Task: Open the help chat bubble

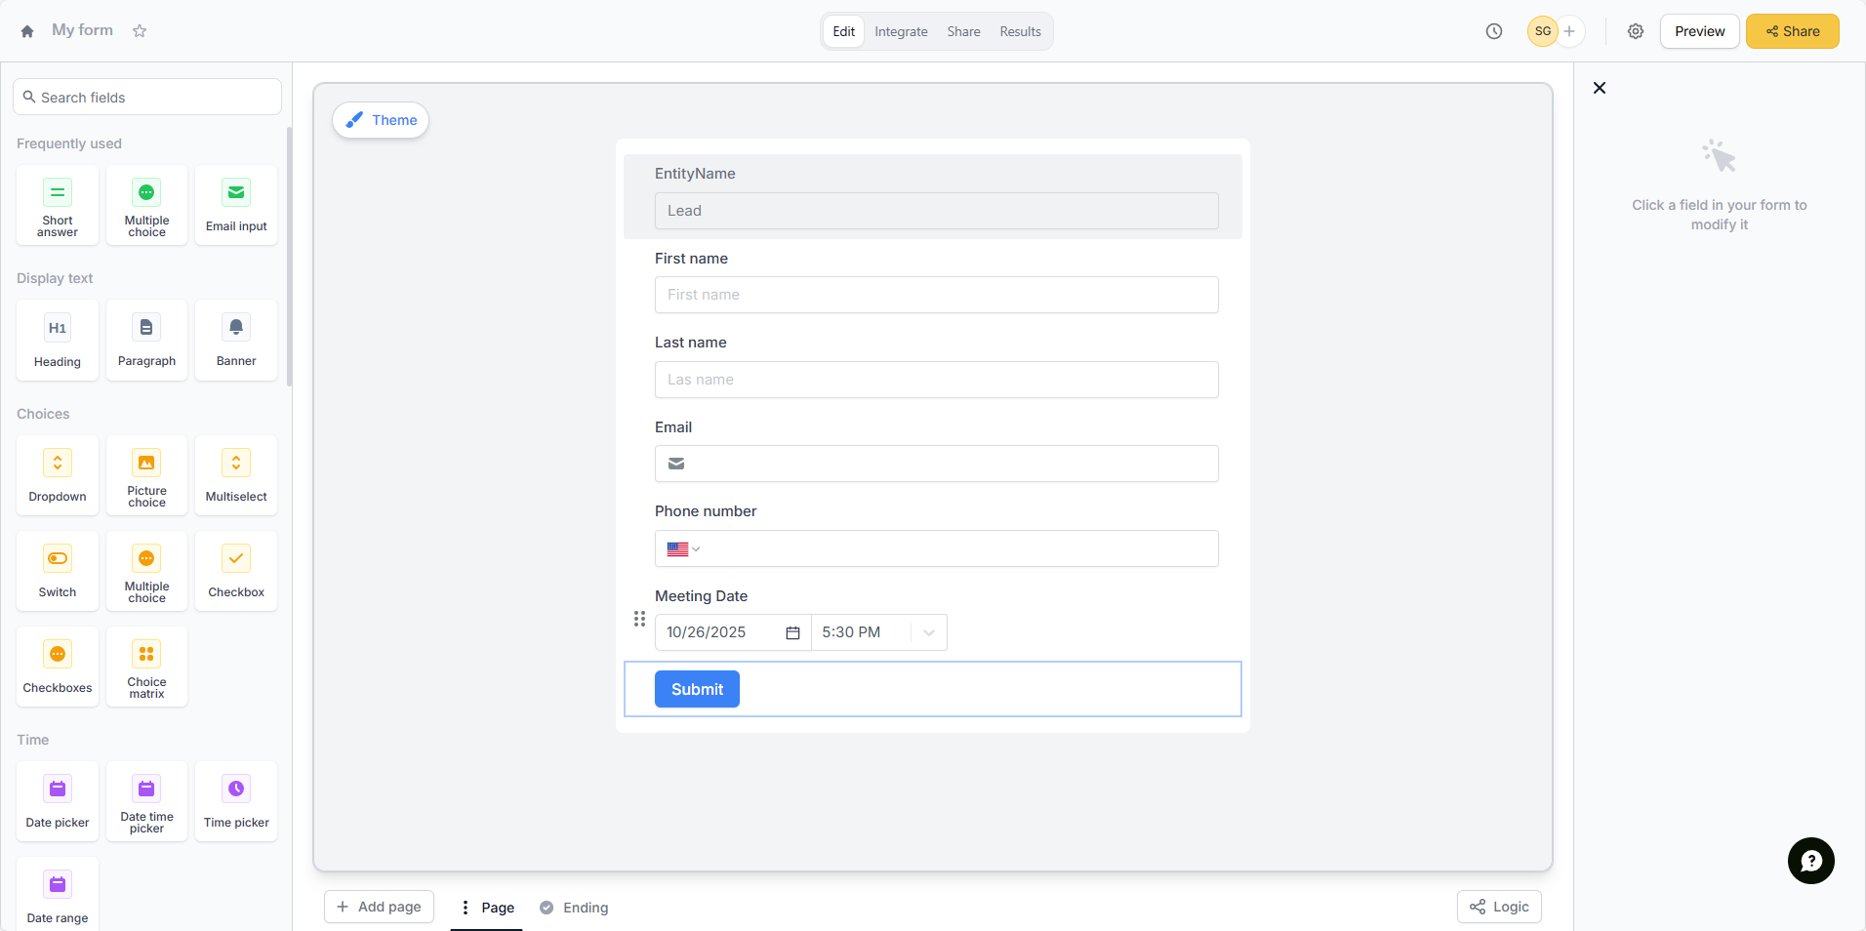Action: (x=1810, y=861)
